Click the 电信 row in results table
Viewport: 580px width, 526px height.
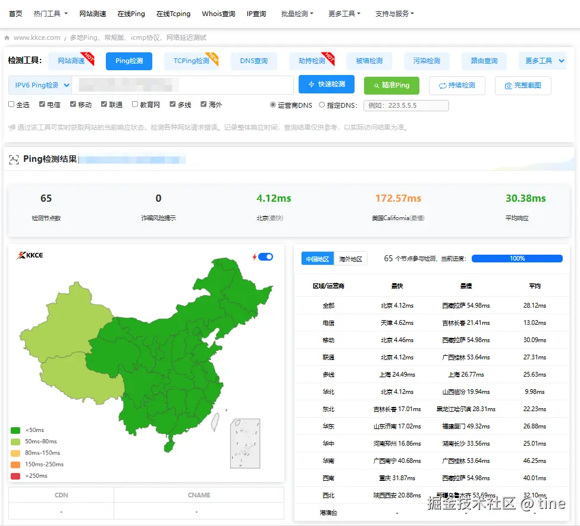[x=432, y=323]
